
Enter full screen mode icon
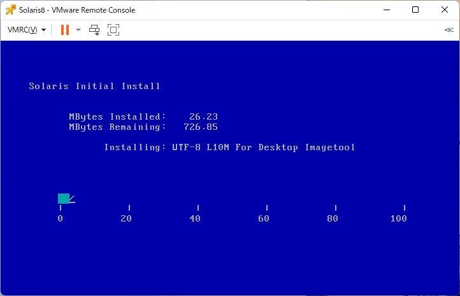pos(113,30)
